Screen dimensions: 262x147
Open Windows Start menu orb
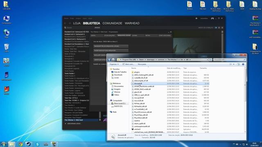pyautogui.click(x=4, y=144)
